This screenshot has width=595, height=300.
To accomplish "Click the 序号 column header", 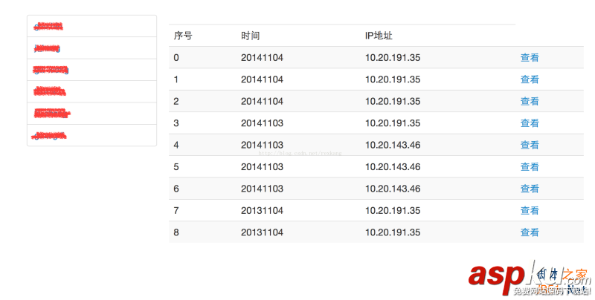I will [183, 36].
